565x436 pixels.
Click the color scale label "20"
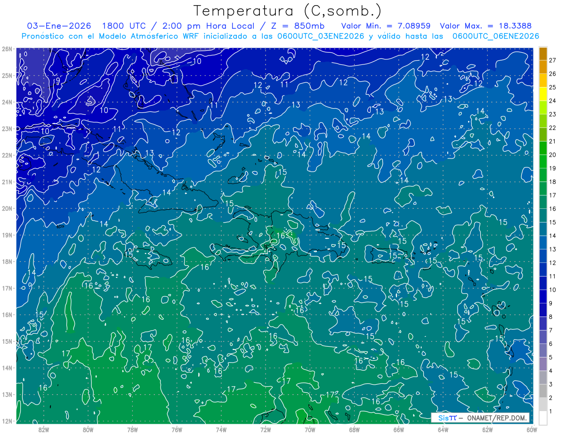click(x=552, y=155)
